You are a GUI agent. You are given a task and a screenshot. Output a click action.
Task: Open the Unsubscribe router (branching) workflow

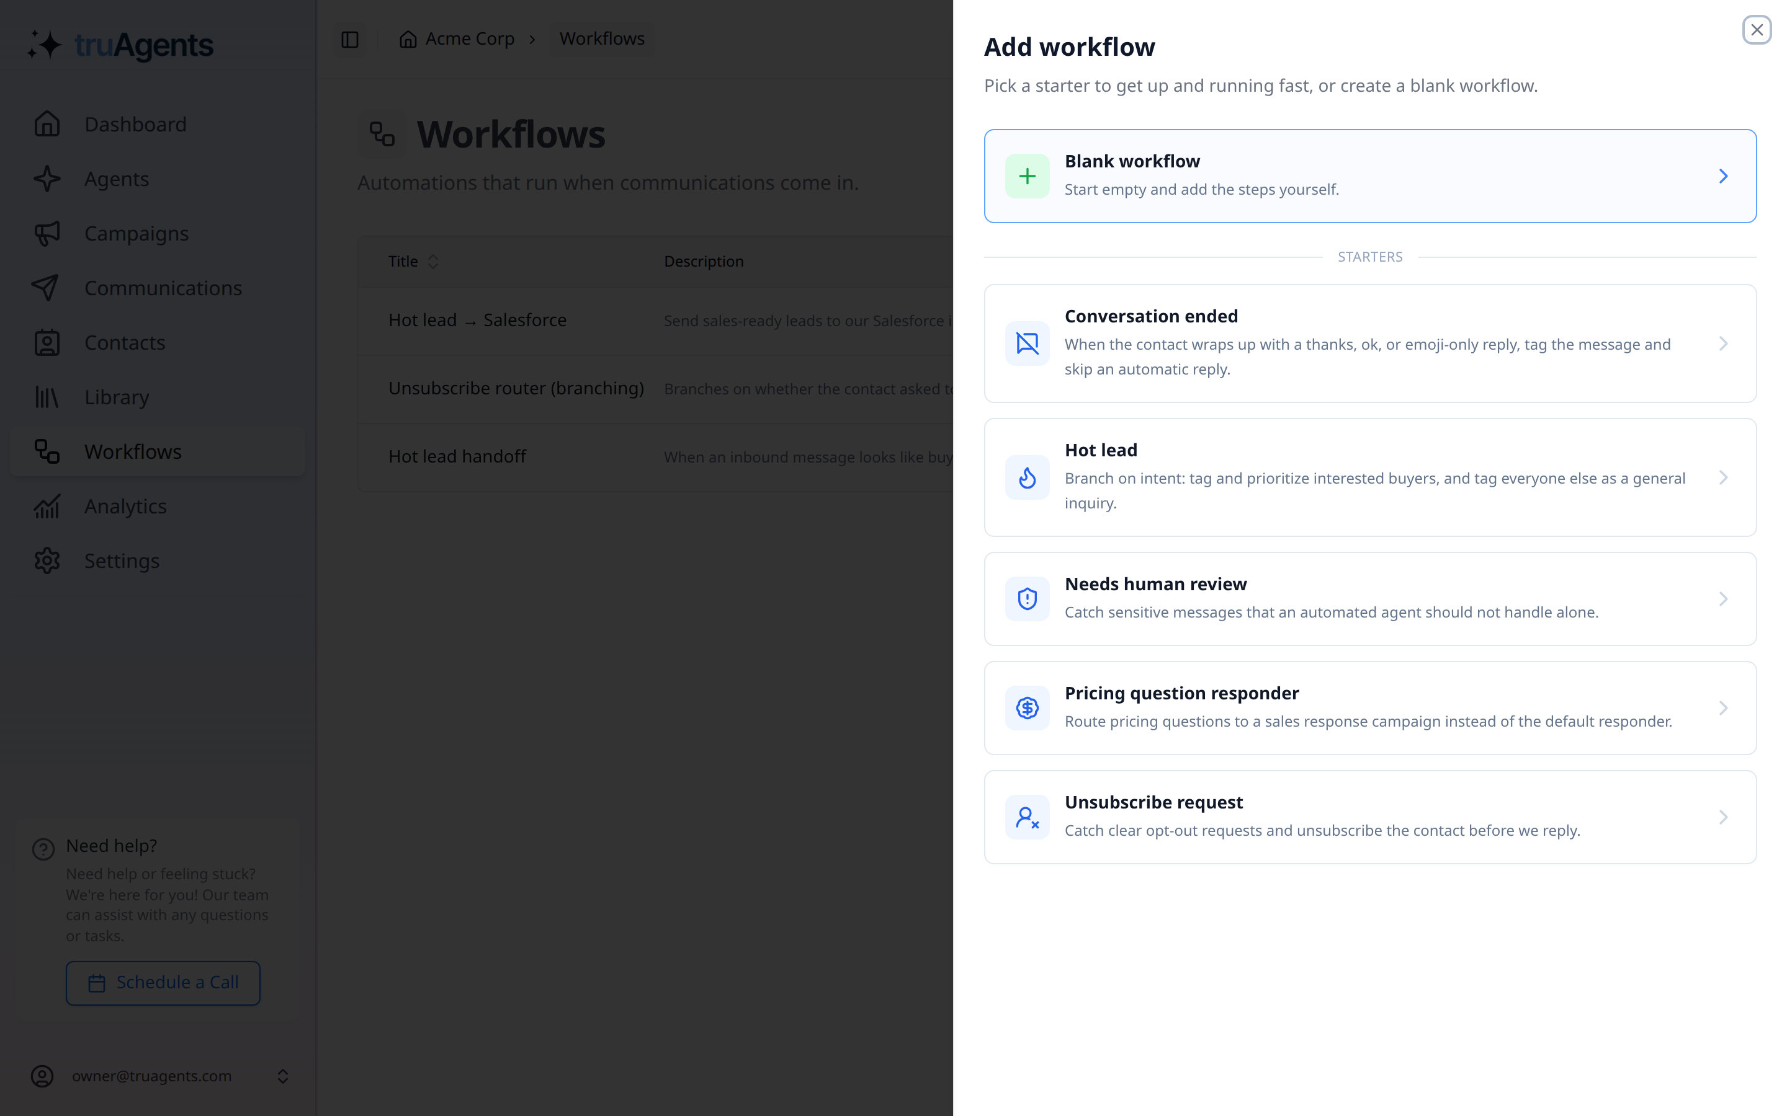click(x=516, y=388)
